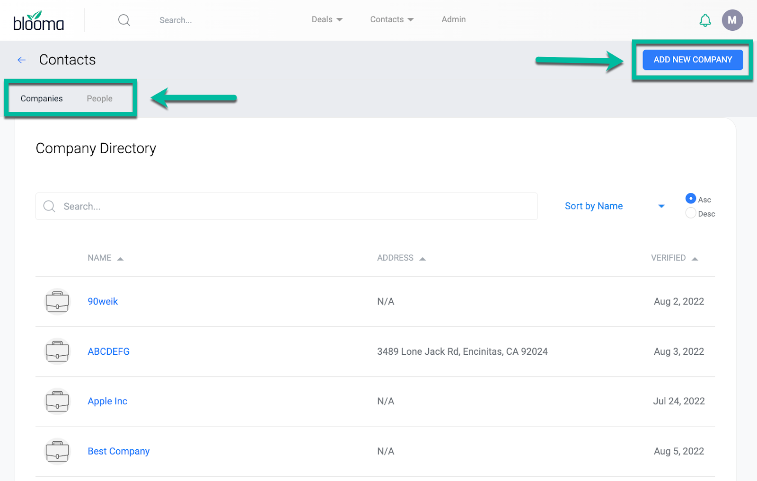Open the Sort by Name dropdown

[615, 206]
